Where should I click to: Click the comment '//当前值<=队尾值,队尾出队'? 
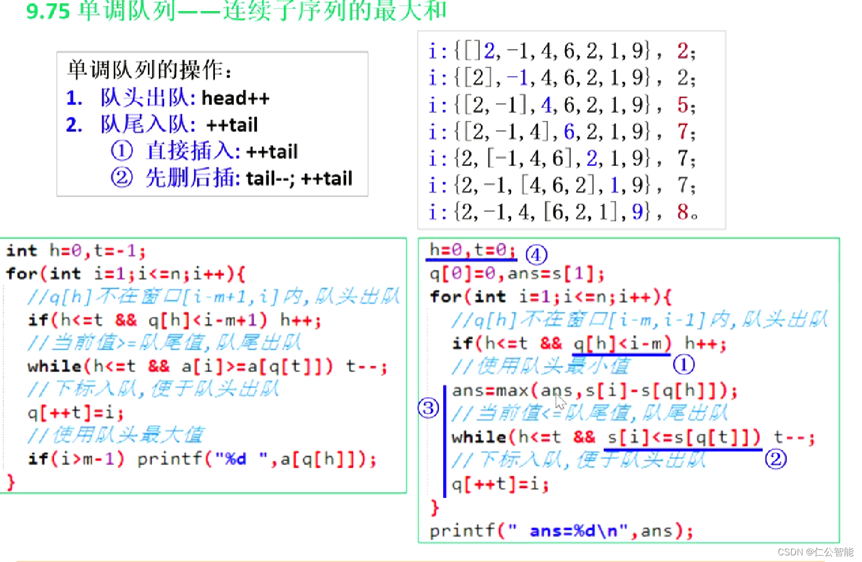tap(589, 413)
